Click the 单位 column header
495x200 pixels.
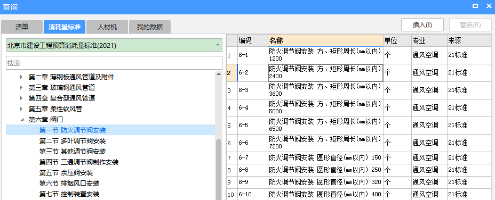(x=397, y=40)
